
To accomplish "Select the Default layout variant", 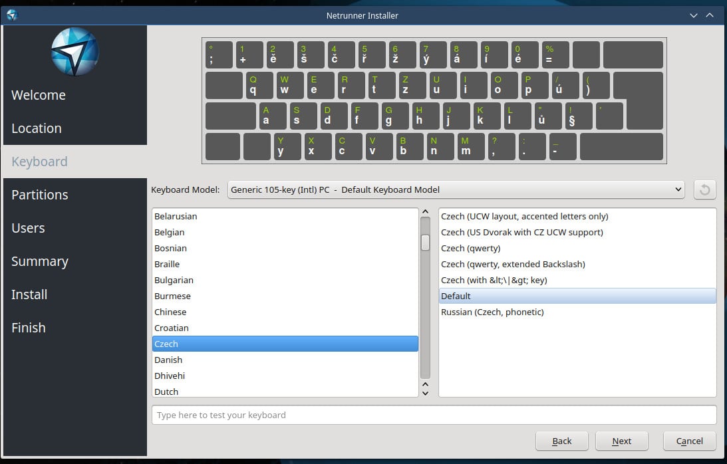I will click(x=577, y=296).
